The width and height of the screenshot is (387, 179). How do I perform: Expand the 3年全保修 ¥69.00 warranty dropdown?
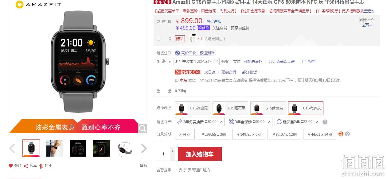pyautogui.click(x=249, y=122)
